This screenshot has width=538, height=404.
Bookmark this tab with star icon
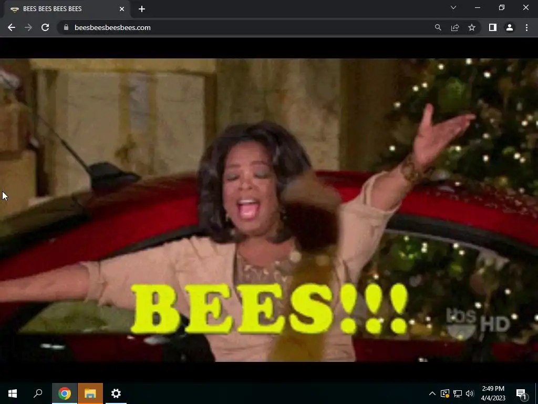click(x=472, y=27)
